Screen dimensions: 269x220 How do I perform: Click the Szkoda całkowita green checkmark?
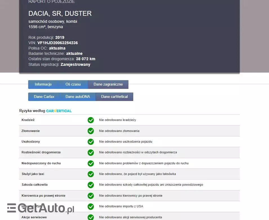[91, 185]
